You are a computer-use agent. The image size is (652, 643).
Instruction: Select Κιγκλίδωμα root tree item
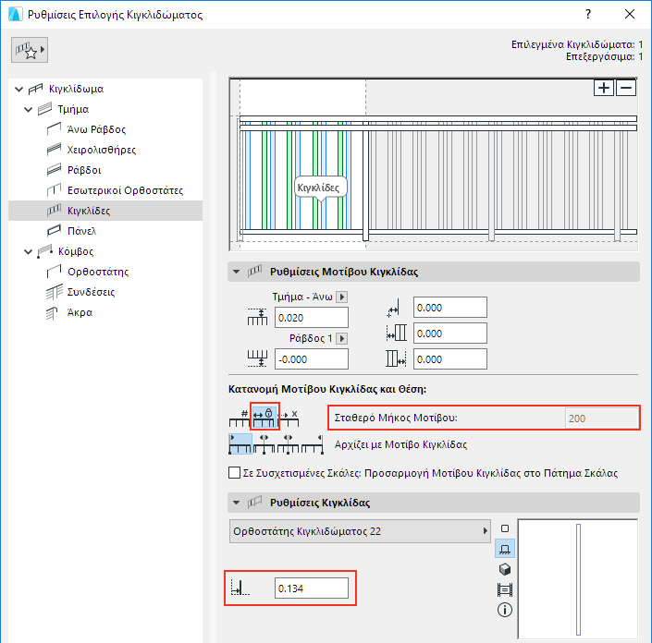click(76, 89)
